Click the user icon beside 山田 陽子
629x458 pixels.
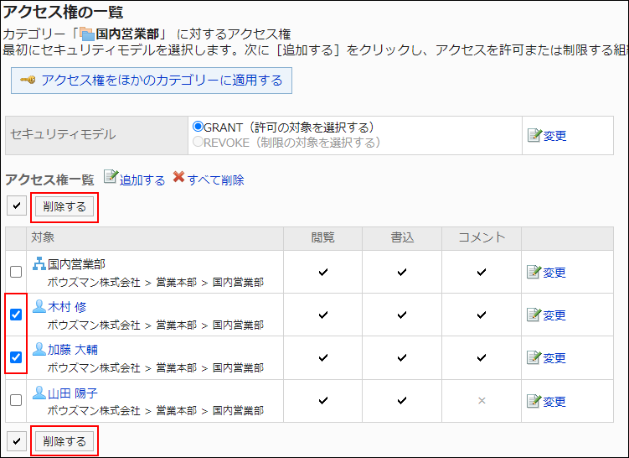point(39,393)
